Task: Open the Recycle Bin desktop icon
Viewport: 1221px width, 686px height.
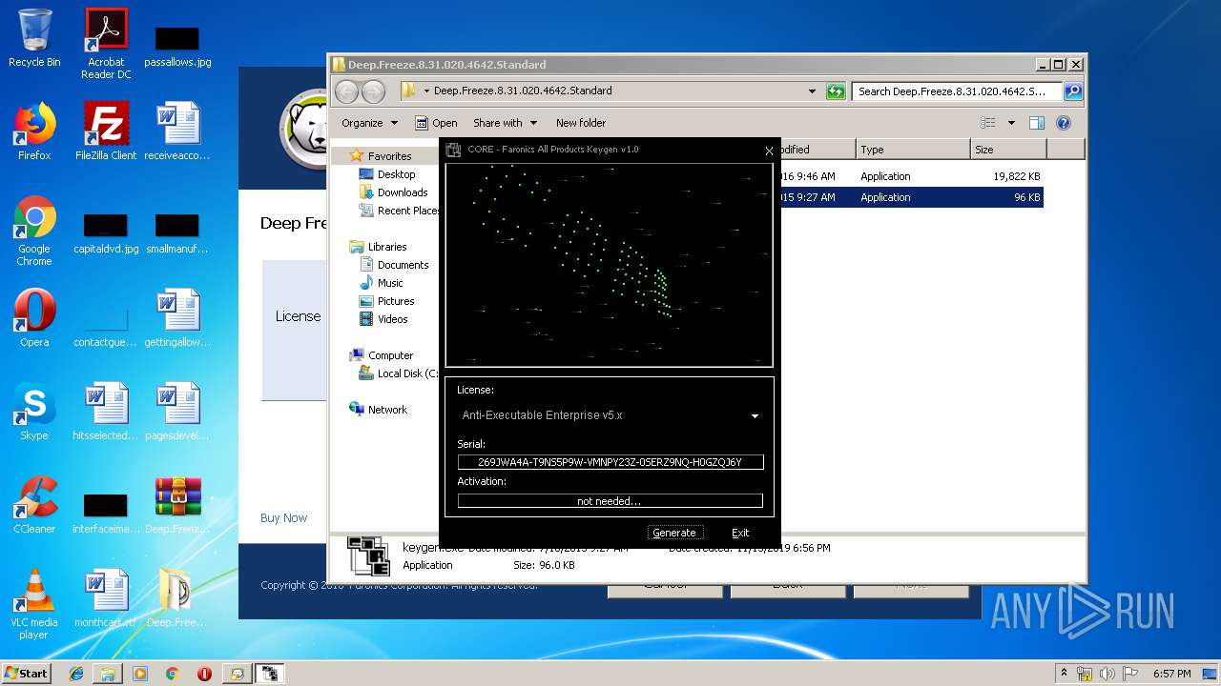Action: (x=34, y=38)
